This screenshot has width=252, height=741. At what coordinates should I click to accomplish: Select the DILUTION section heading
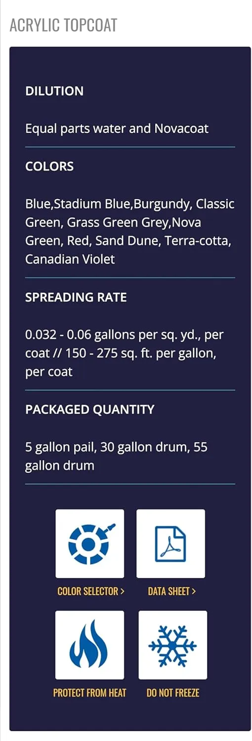tap(54, 91)
